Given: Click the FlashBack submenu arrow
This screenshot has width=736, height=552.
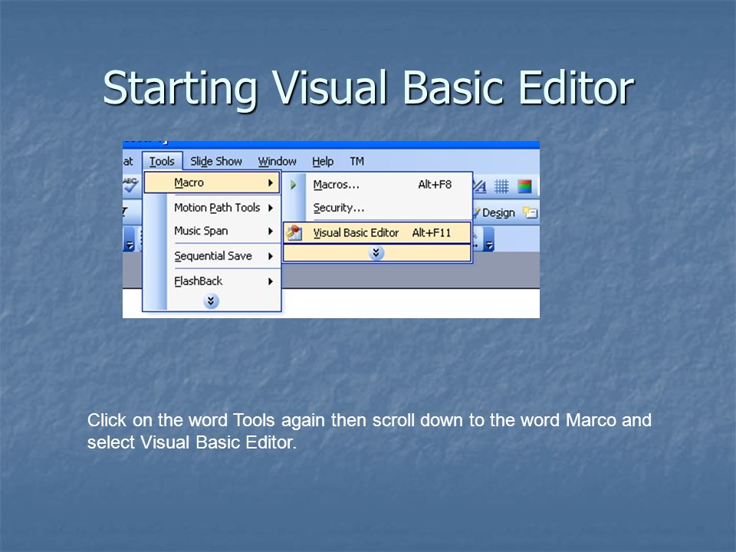Looking at the screenshot, I should (271, 281).
